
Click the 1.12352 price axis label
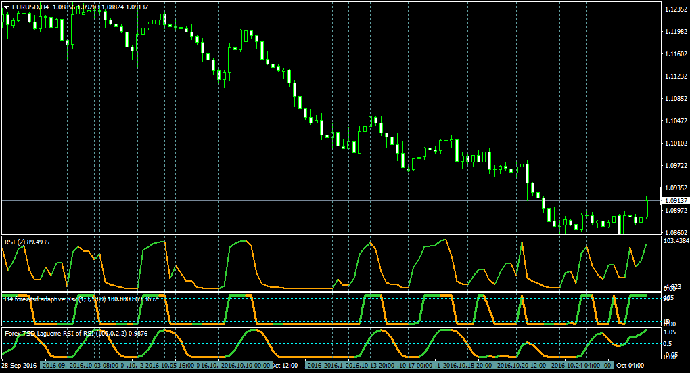click(x=676, y=9)
